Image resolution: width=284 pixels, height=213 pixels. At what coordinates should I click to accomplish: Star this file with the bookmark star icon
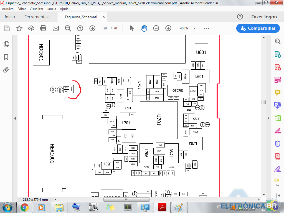coord(19,28)
